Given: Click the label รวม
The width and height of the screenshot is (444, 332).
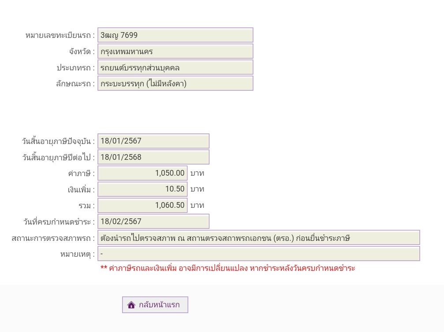Looking at the screenshot, I should coord(87,206).
